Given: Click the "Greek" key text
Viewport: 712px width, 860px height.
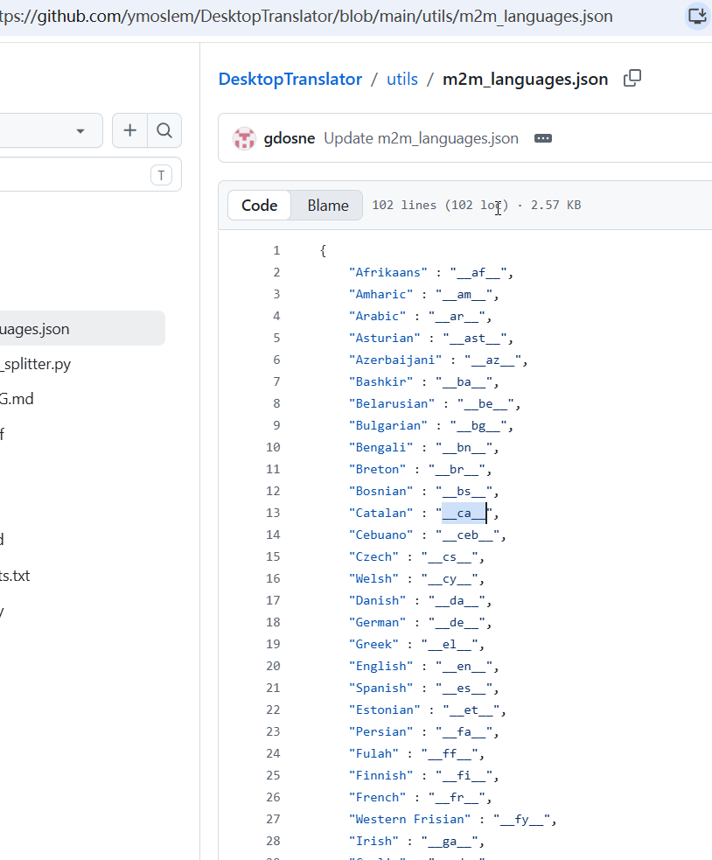Looking at the screenshot, I should (373, 644).
